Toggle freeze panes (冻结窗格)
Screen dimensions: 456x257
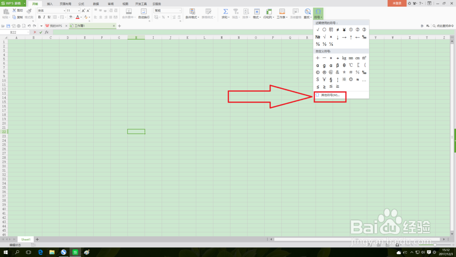click(295, 14)
